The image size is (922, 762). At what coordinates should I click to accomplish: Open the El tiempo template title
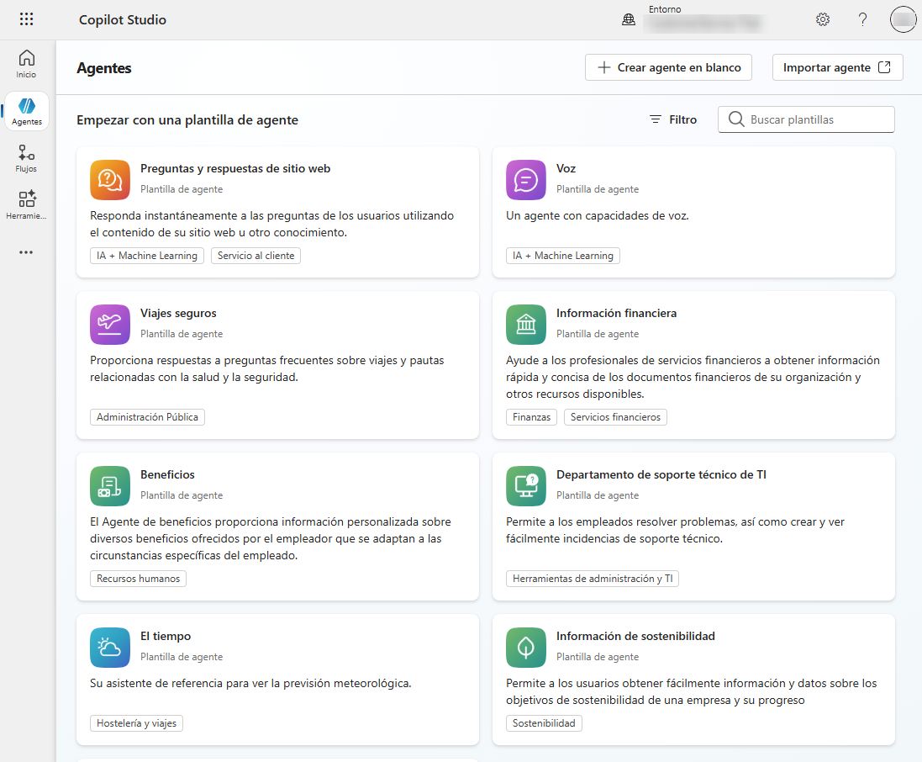click(166, 636)
